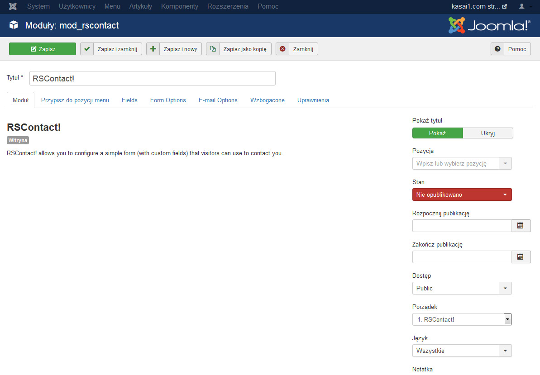Click Zapisz i zamknij button
This screenshot has height=375, width=540.
pos(111,49)
